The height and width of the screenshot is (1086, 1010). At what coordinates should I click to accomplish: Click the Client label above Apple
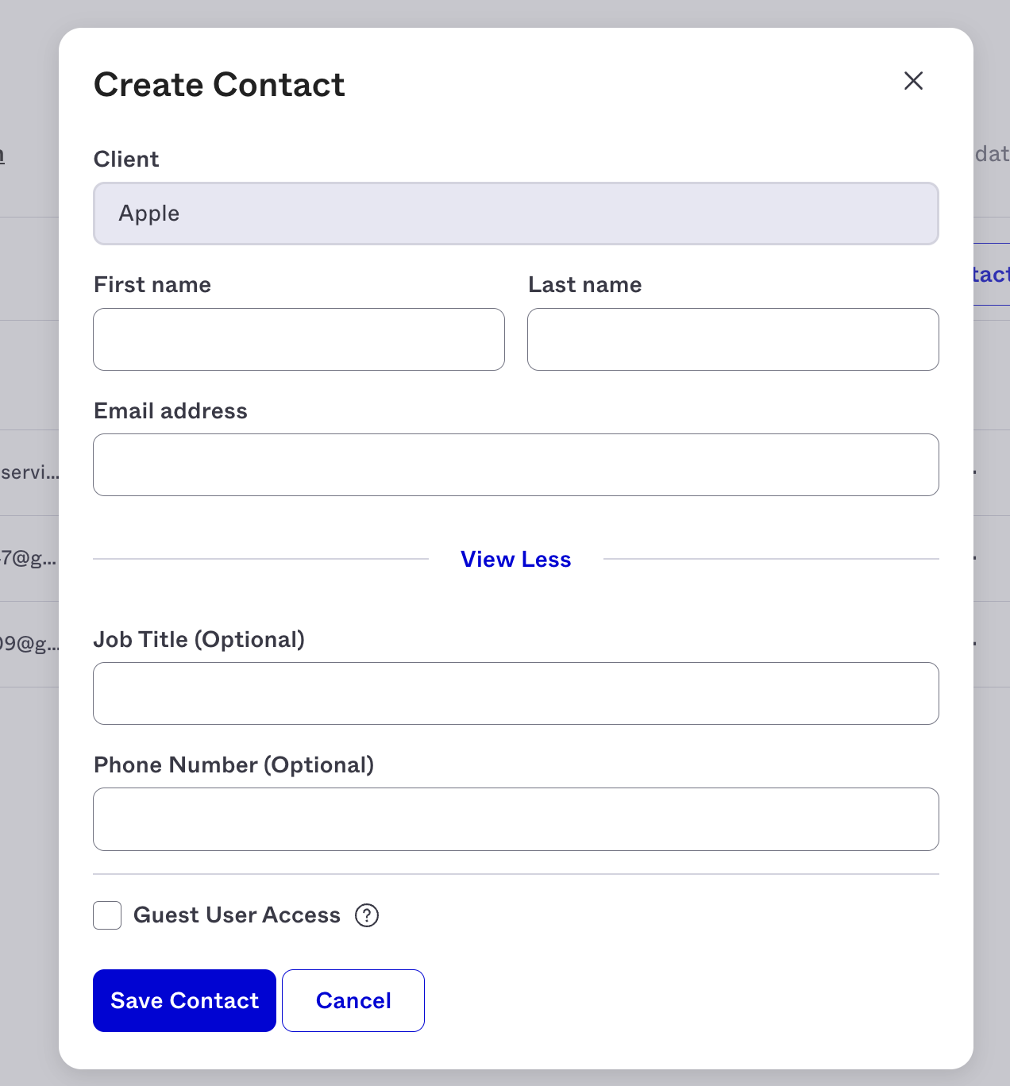(x=126, y=160)
